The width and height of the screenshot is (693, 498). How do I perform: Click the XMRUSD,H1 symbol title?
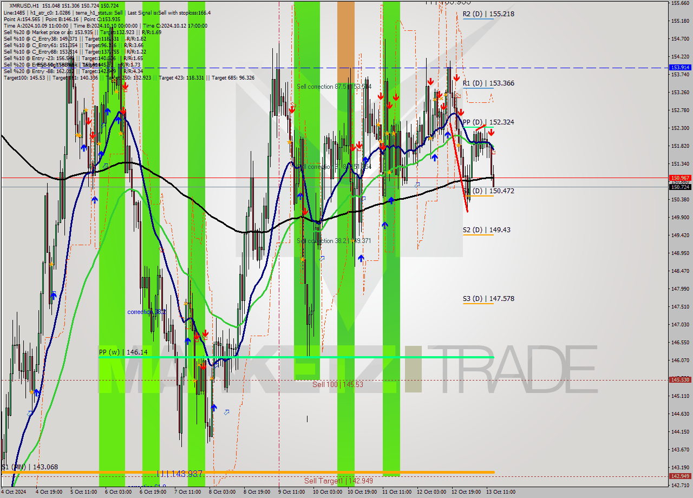point(24,6)
